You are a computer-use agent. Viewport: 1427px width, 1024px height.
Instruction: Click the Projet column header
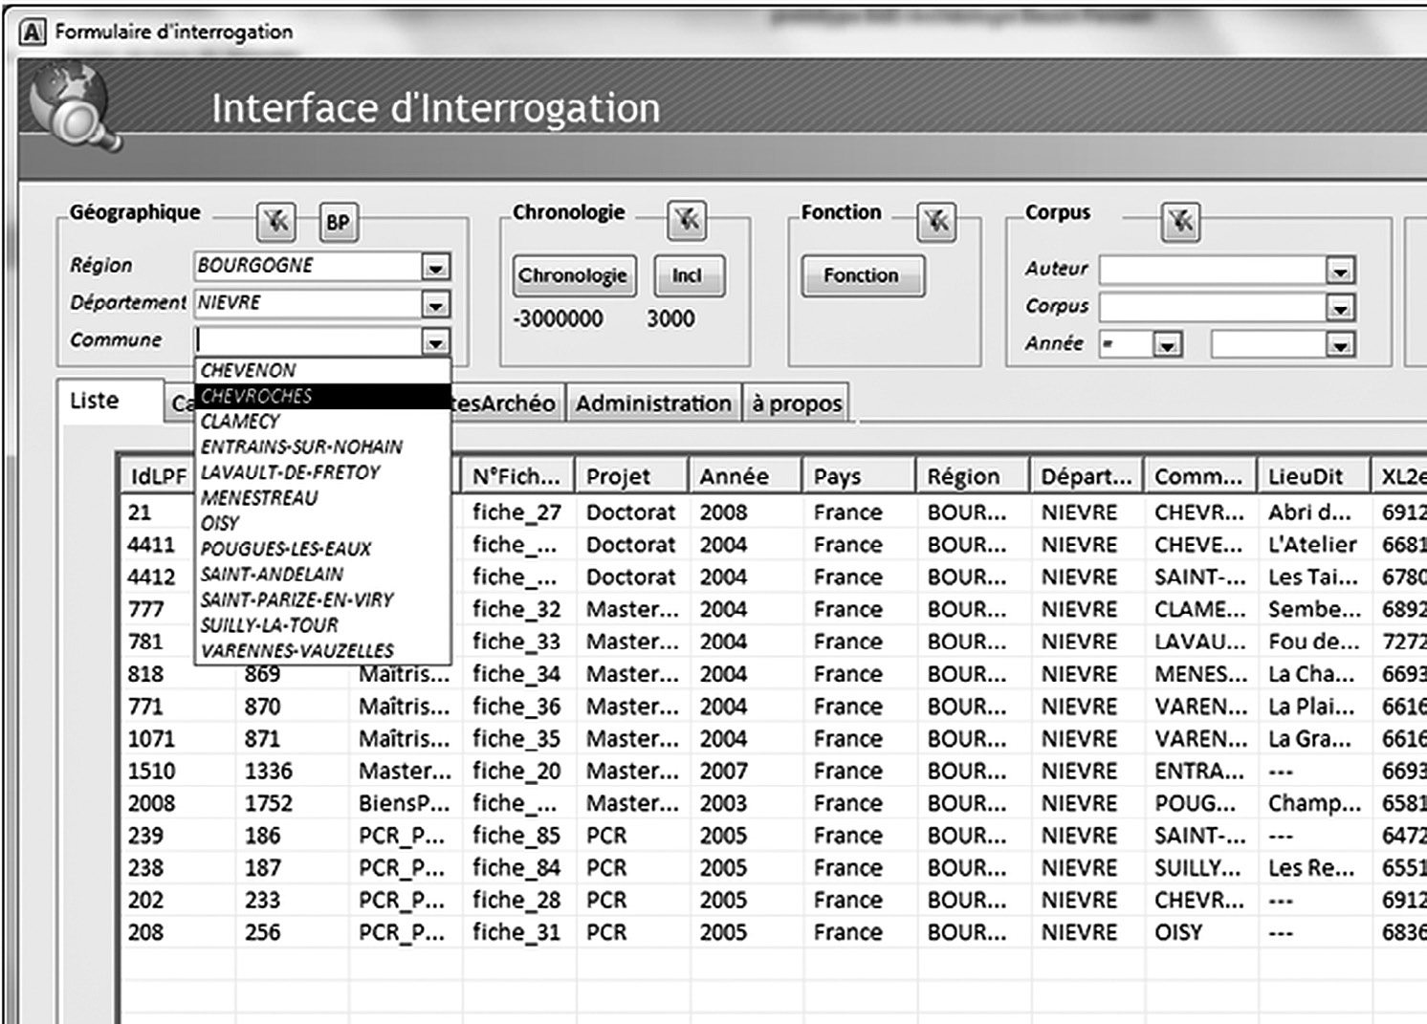click(x=632, y=476)
